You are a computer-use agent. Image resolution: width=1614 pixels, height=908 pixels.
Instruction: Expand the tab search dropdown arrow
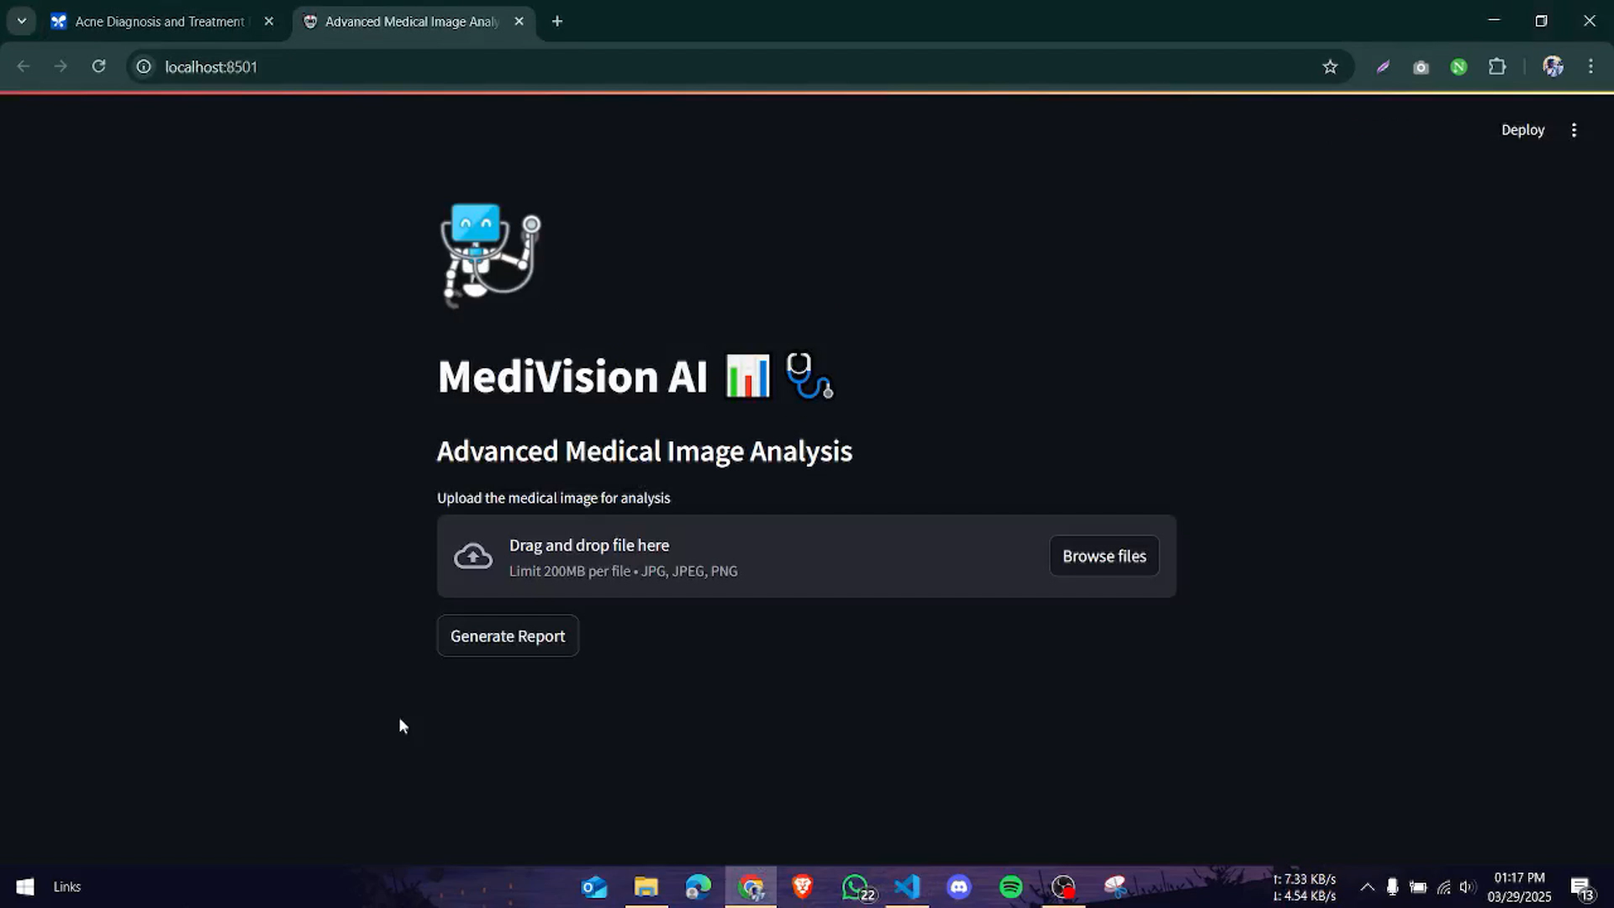[22, 22]
